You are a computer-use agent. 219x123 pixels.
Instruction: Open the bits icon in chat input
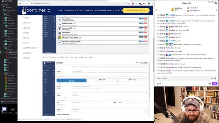pos(212,78)
